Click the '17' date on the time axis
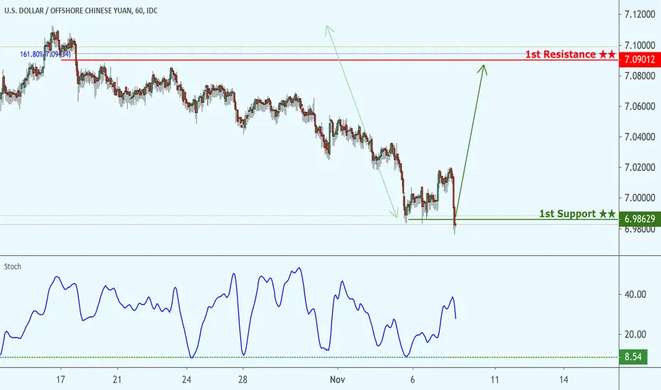This screenshot has height=390, width=661. point(61,379)
